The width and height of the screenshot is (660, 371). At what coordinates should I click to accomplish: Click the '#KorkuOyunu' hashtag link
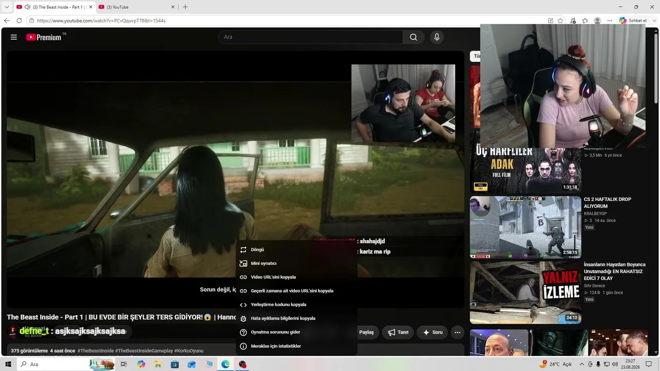click(189, 351)
